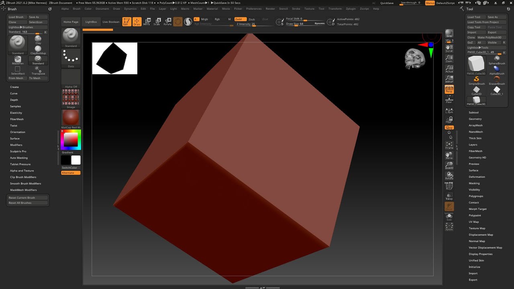Viewport: 514px width, 289px height.
Task: Toggle Edit mode button
Action: tap(126, 22)
